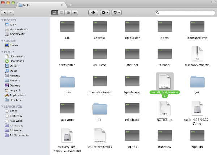Click the search field
This screenshot has height=155, width=217.
click(x=185, y=13)
